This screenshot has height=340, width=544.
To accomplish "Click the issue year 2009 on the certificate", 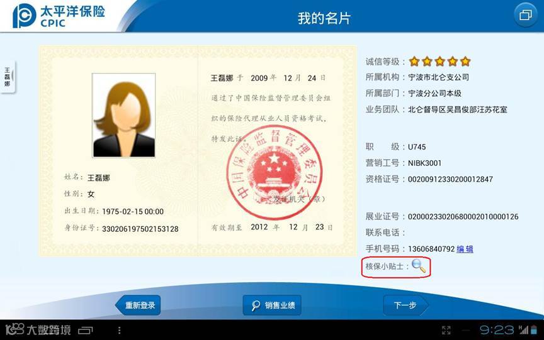I will pyautogui.click(x=259, y=79).
